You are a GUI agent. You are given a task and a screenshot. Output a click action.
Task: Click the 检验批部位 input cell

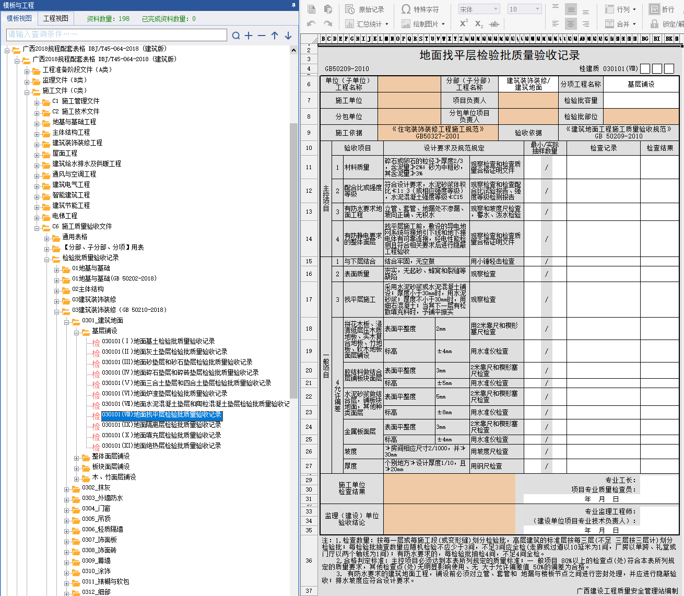pos(641,116)
